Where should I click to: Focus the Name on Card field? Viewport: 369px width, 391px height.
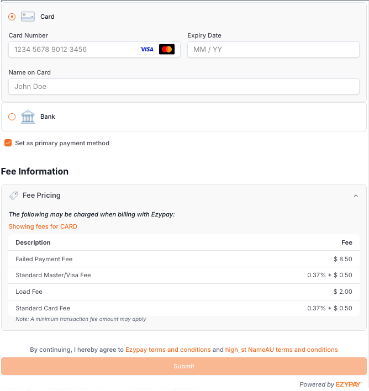click(x=184, y=87)
